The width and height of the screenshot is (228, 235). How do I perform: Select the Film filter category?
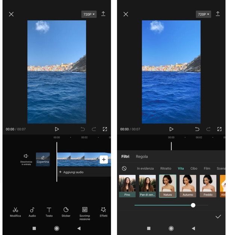[207, 168]
